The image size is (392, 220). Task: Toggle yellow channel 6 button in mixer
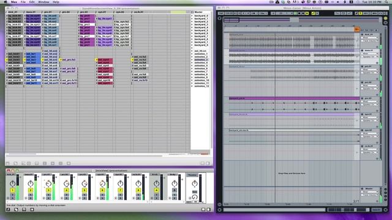(x=102, y=190)
